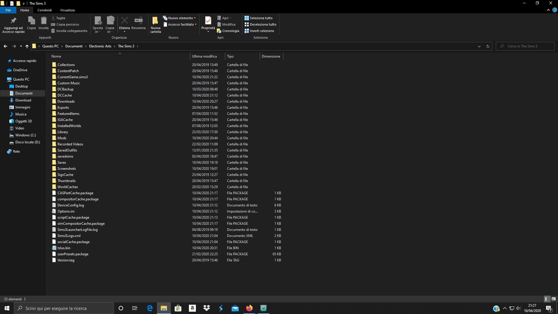Screen dimensions: 558x314
Task: Sort by Dimensione column header
Action: (271, 56)
